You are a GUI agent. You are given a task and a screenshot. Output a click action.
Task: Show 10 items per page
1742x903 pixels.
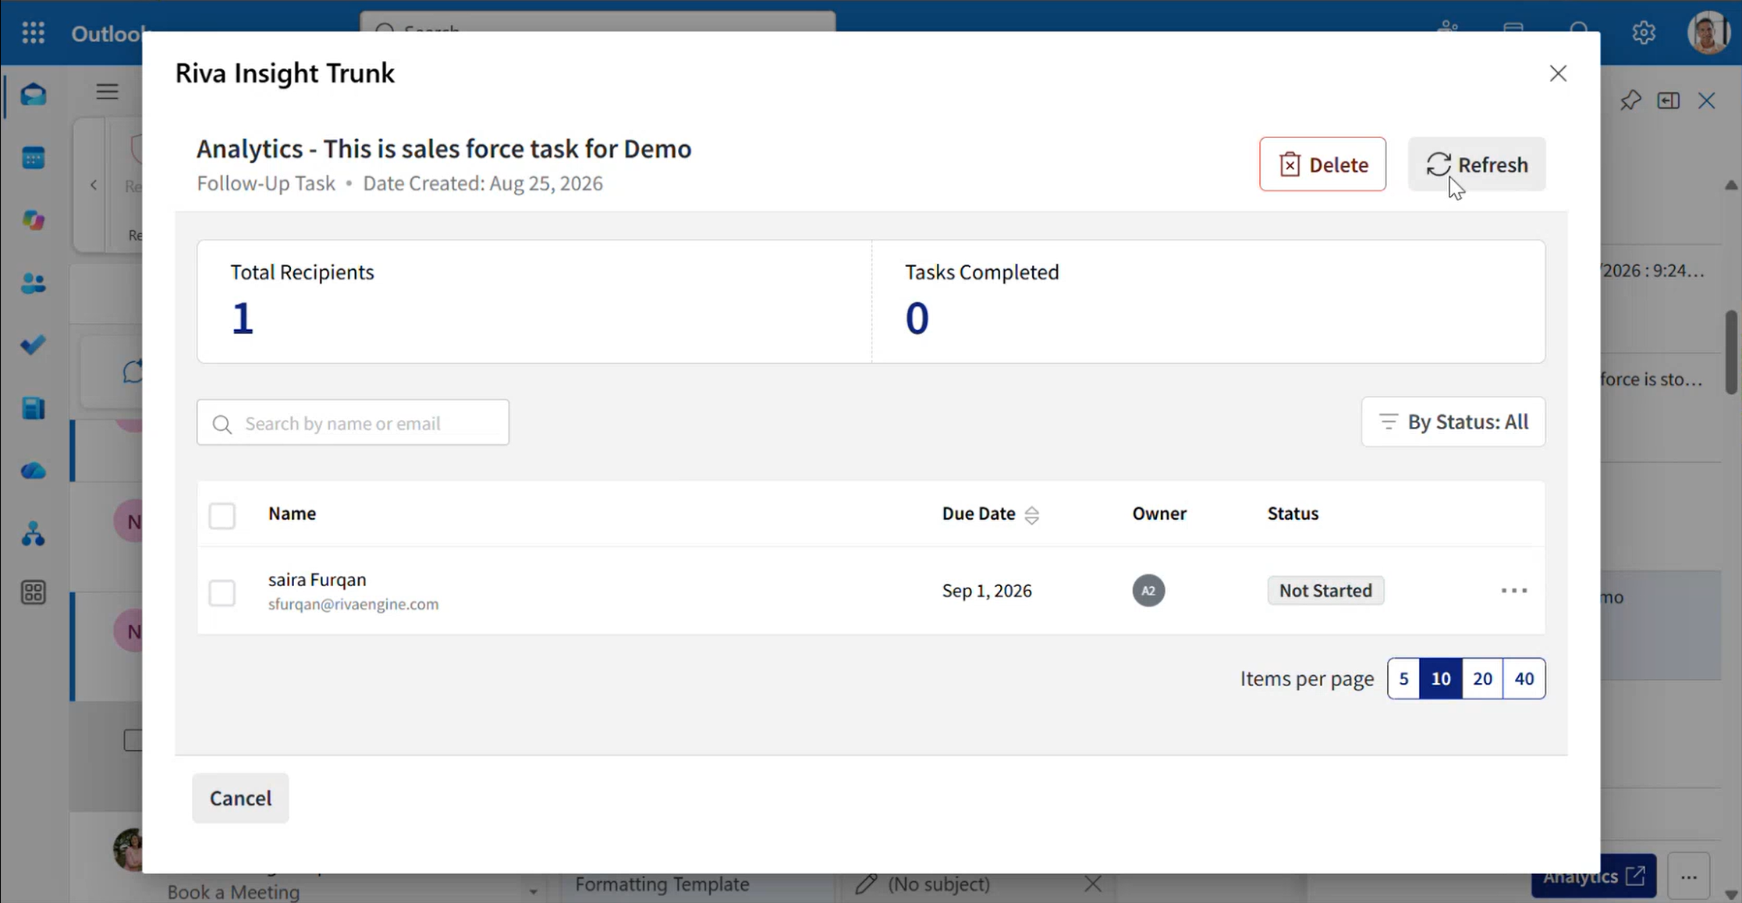pyautogui.click(x=1441, y=679)
